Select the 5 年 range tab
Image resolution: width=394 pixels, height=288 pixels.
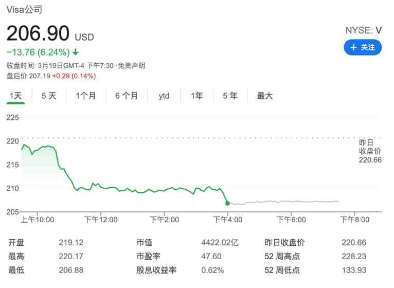[230, 96]
